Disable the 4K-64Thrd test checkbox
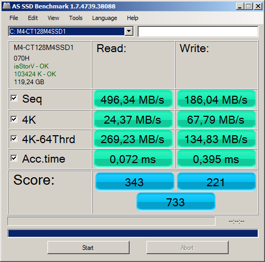 pyautogui.click(x=14, y=138)
